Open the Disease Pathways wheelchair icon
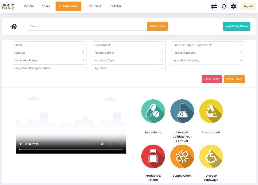 pyautogui.click(x=211, y=156)
